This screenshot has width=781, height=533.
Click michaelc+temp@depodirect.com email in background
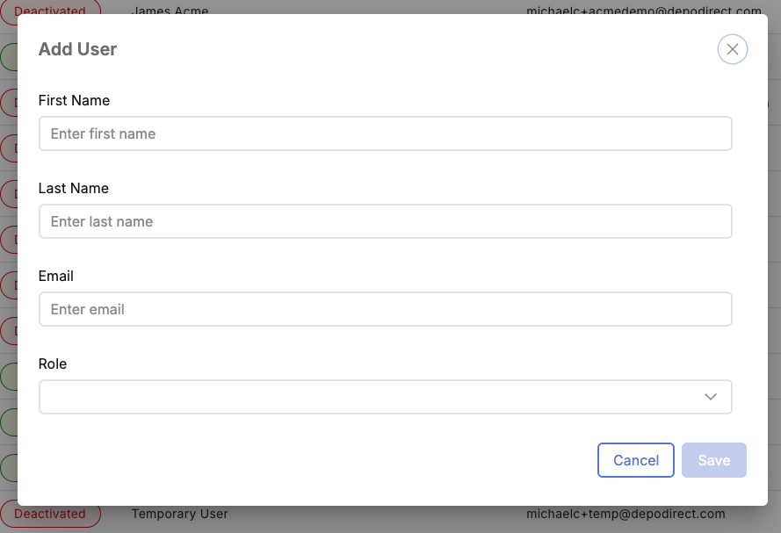[626, 514]
